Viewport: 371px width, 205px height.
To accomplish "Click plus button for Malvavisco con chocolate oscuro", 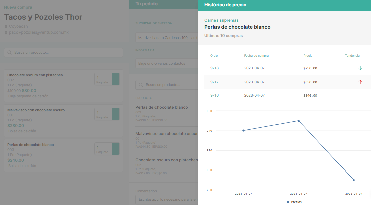I will tap(116, 114).
